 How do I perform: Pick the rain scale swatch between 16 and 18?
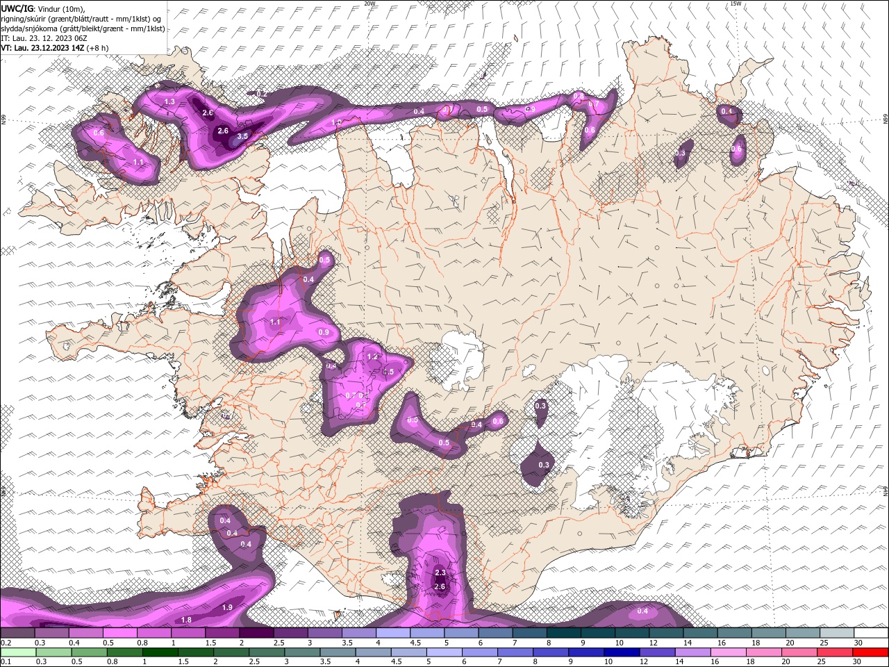tap(728, 652)
